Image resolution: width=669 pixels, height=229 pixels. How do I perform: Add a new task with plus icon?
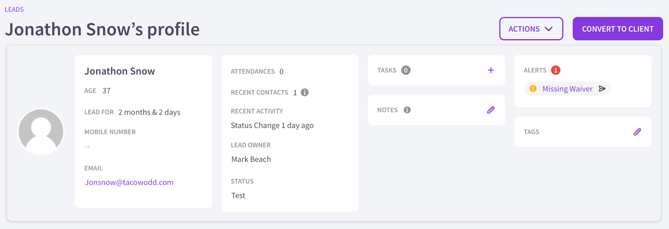[x=491, y=70]
